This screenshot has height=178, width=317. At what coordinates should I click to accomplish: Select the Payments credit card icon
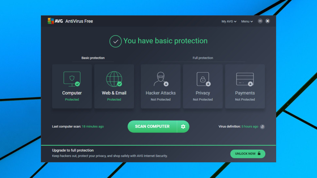pyautogui.click(x=245, y=79)
